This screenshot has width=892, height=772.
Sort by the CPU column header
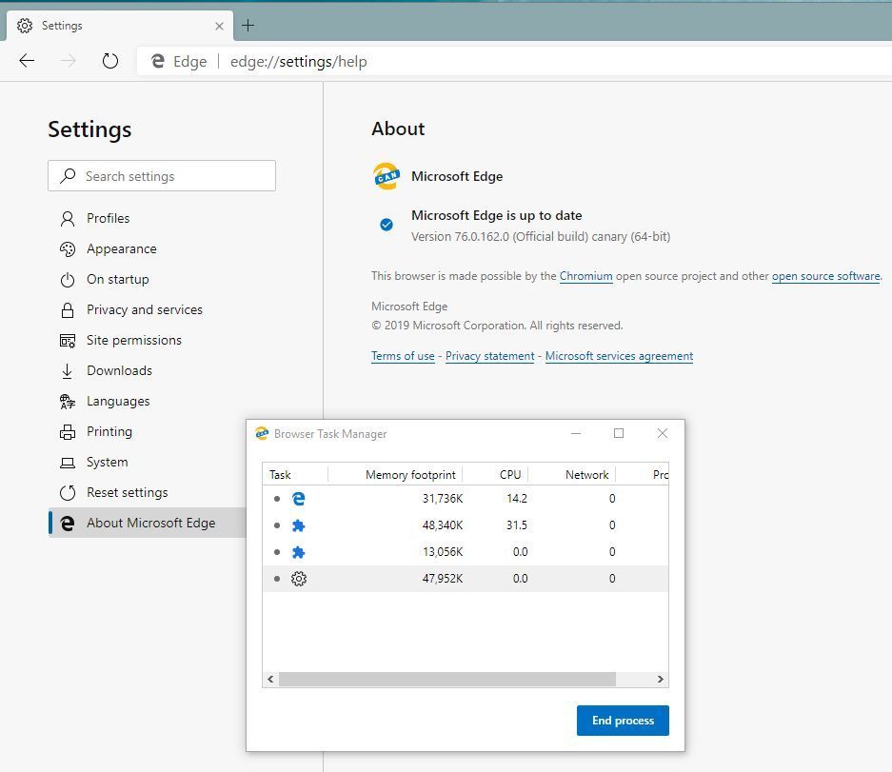tap(496, 474)
